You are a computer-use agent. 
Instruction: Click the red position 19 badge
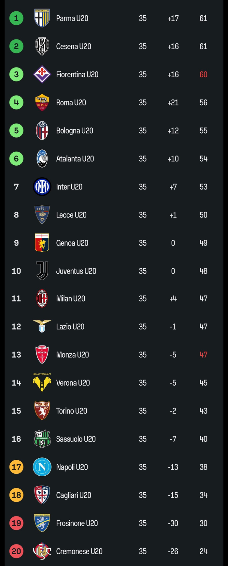[x=16, y=523]
